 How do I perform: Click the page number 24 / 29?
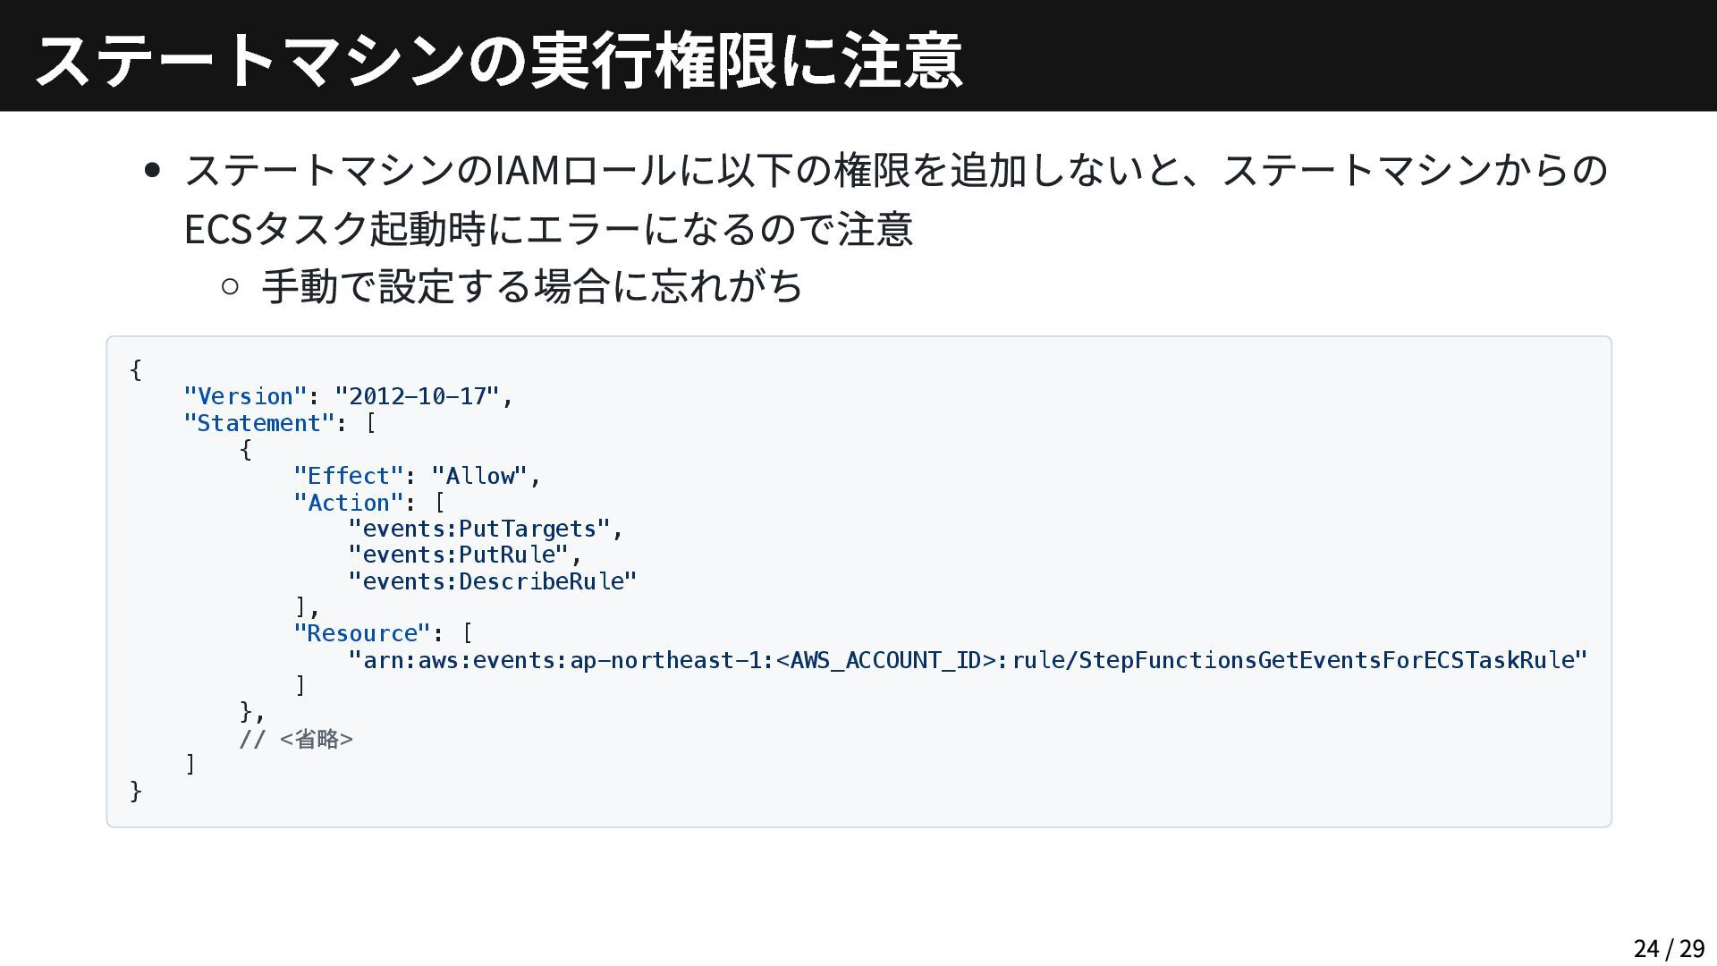1668,948
